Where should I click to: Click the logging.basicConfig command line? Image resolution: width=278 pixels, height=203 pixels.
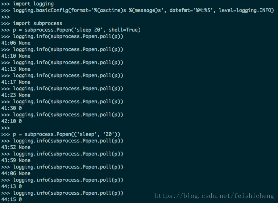[143, 11]
